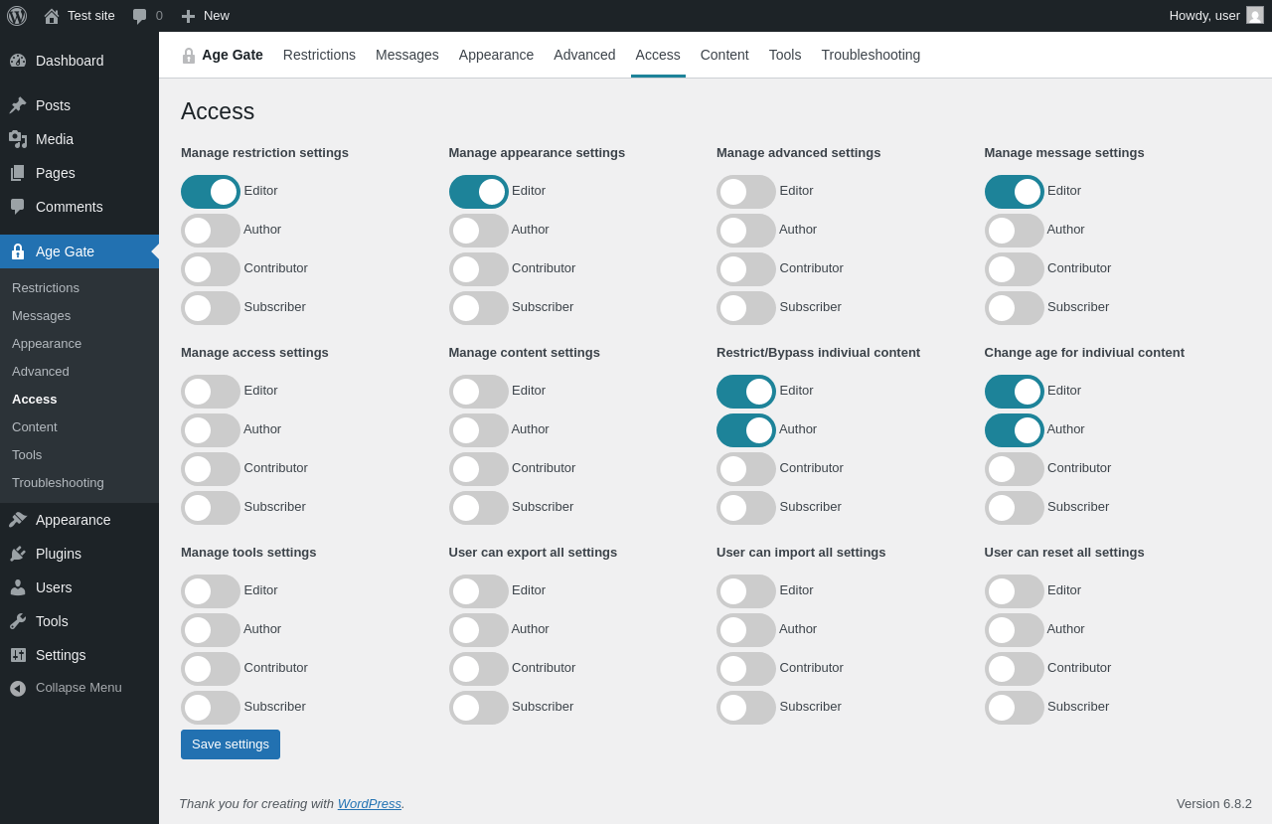Open Media via its camera icon
The image size is (1272, 824).
coord(18,139)
